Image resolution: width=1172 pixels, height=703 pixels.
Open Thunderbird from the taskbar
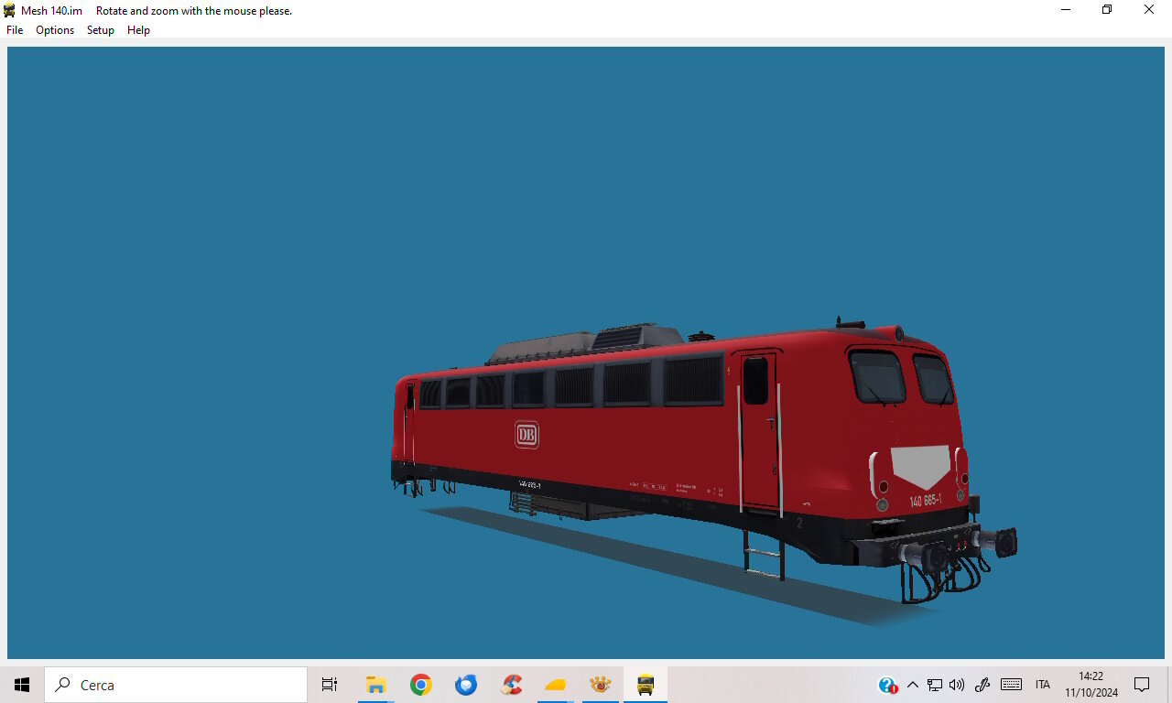pos(466,685)
